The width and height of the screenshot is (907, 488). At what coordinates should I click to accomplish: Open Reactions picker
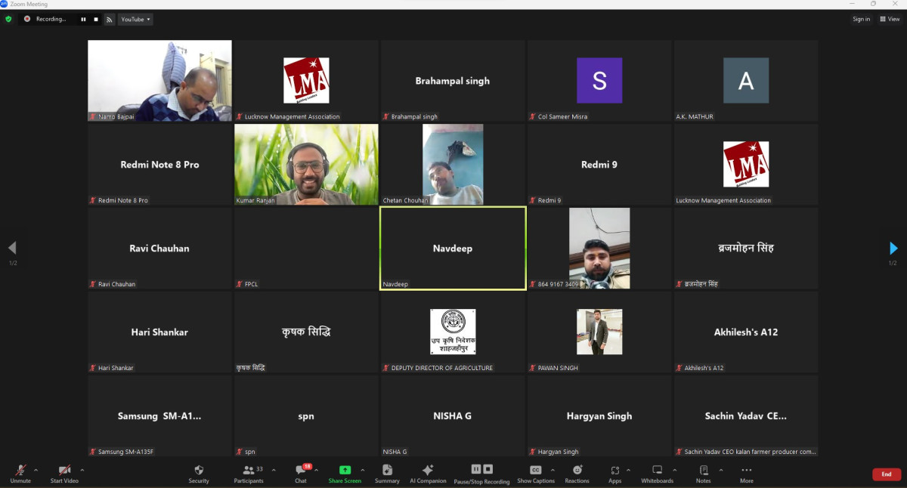click(x=577, y=474)
